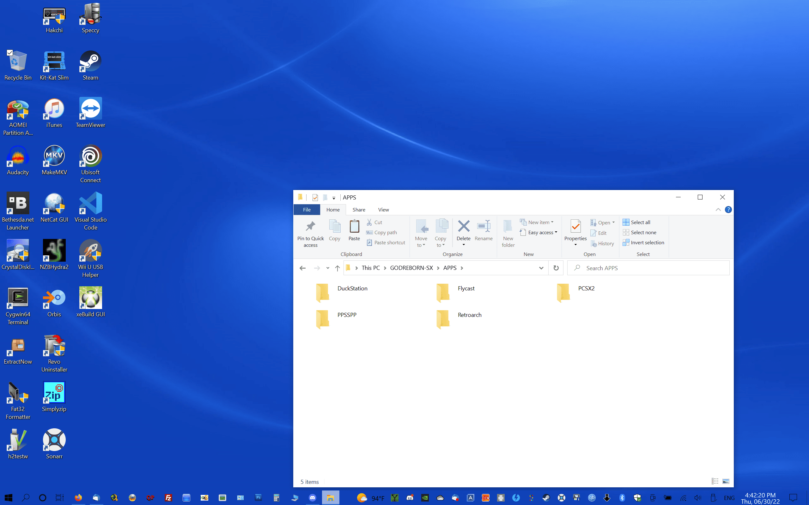Collapse the Explorer ribbon with chevron
The width and height of the screenshot is (809, 505).
pos(718,210)
